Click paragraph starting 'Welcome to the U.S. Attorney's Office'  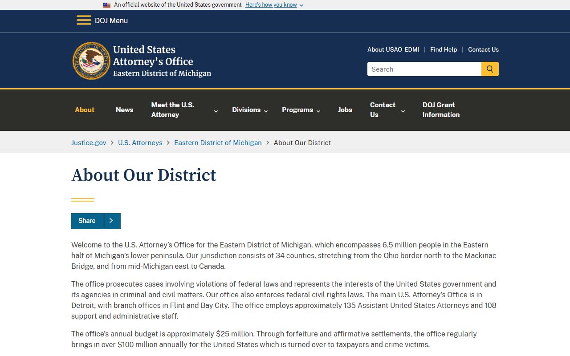[284, 255]
